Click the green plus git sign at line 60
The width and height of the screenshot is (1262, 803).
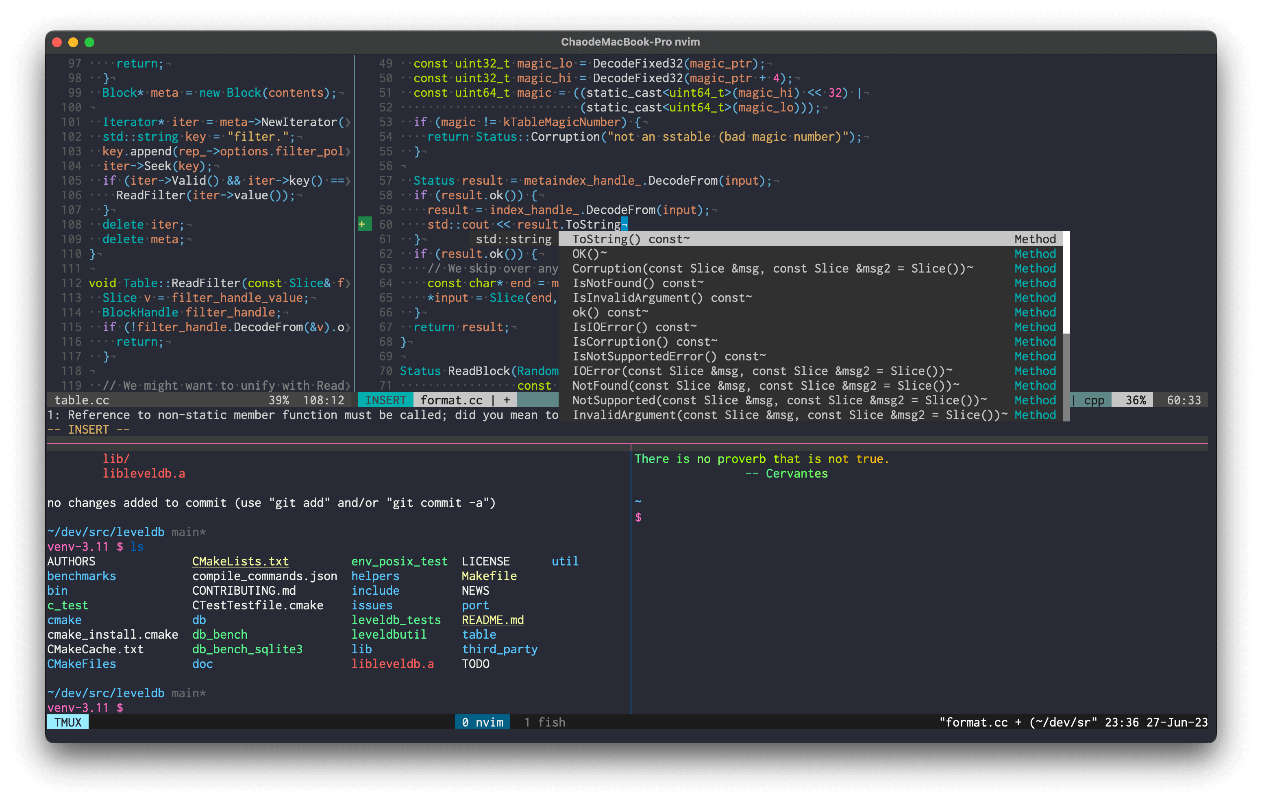coord(362,225)
